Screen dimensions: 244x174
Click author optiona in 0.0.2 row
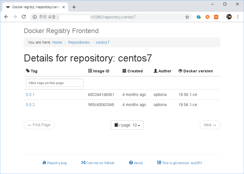[160, 105]
